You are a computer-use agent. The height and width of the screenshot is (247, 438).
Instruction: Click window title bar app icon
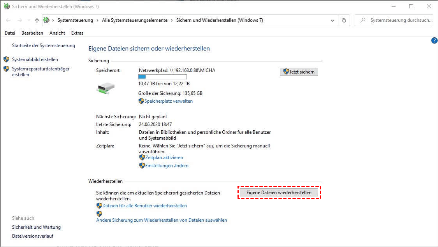(x=7, y=6)
